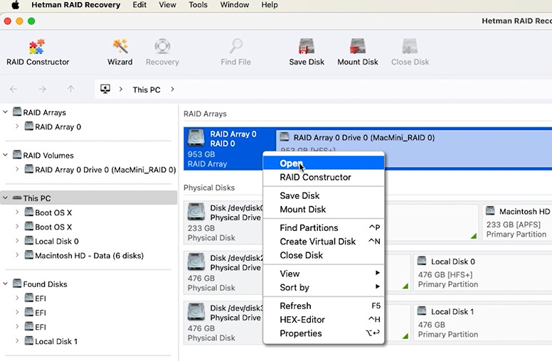The image size is (552, 361).
Task: Expand RAID Array 0 in tree
Action: pos(17,126)
